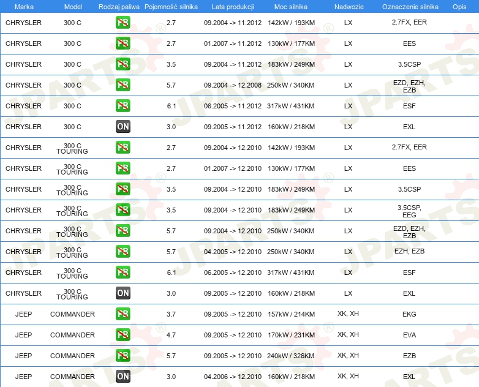Click engine code EZH, EZB in Touring row
This screenshot has height=387, width=479.
409,251
